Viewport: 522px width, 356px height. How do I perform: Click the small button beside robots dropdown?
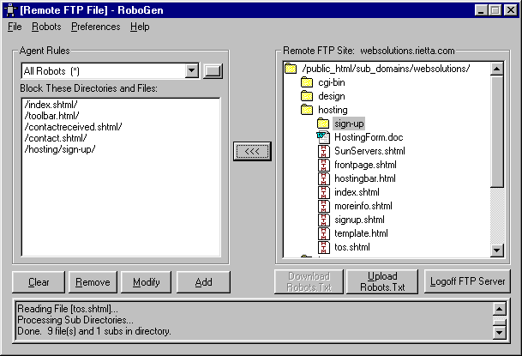click(x=213, y=70)
